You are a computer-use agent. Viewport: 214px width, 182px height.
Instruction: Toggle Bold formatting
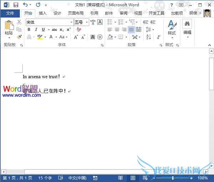pyautogui.click(x=29, y=30)
